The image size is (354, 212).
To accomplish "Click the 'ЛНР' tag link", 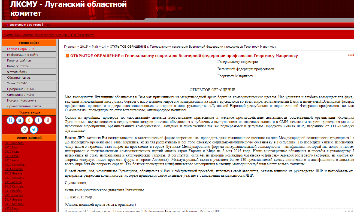I will (143, 211).
